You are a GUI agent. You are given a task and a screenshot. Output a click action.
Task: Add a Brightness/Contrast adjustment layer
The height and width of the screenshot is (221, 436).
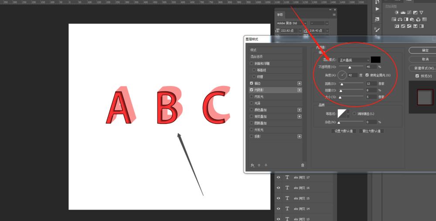tap(397, 13)
